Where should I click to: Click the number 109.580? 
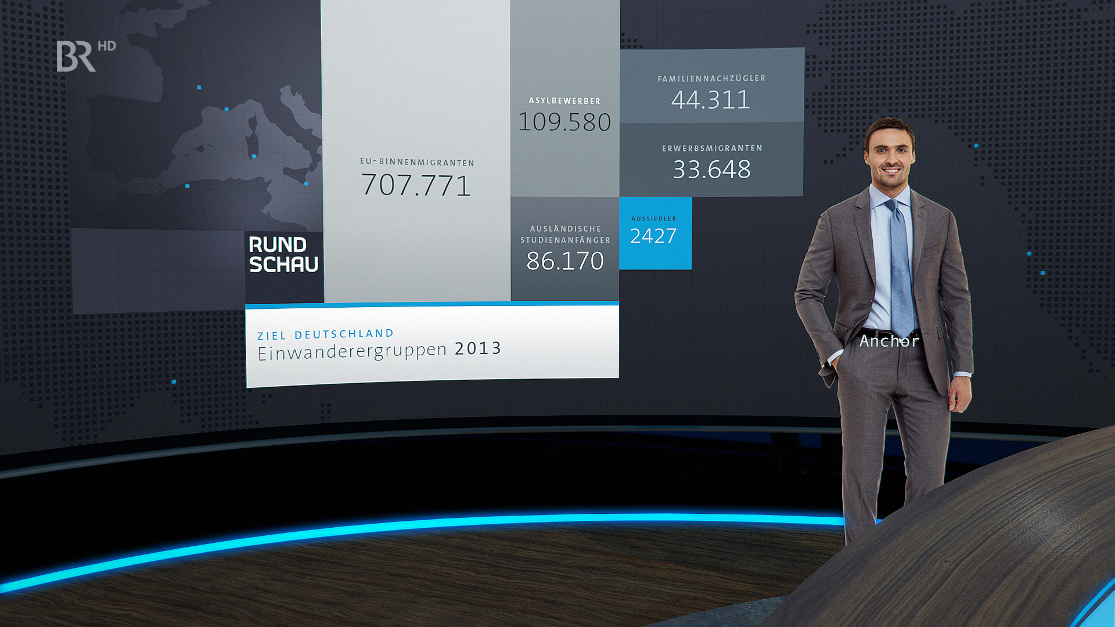pyautogui.click(x=564, y=122)
